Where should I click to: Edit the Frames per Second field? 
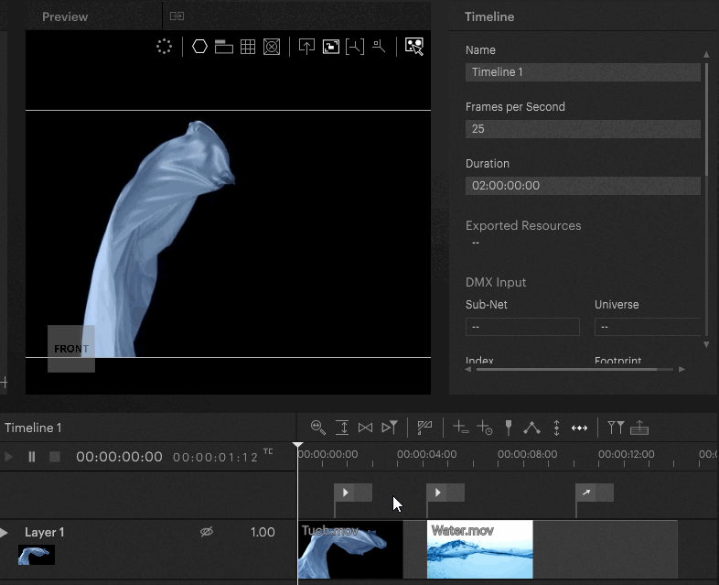click(583, 129)
